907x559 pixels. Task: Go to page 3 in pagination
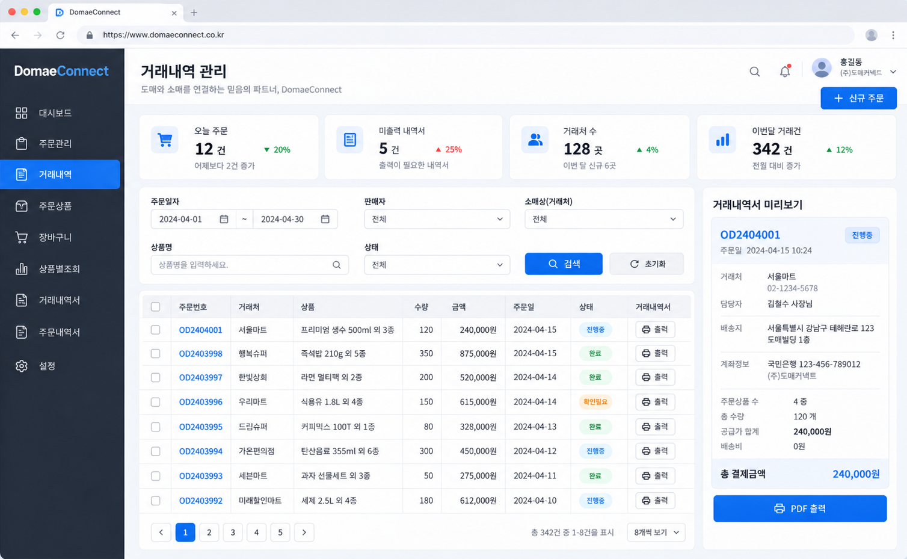(x=233, y=533)
